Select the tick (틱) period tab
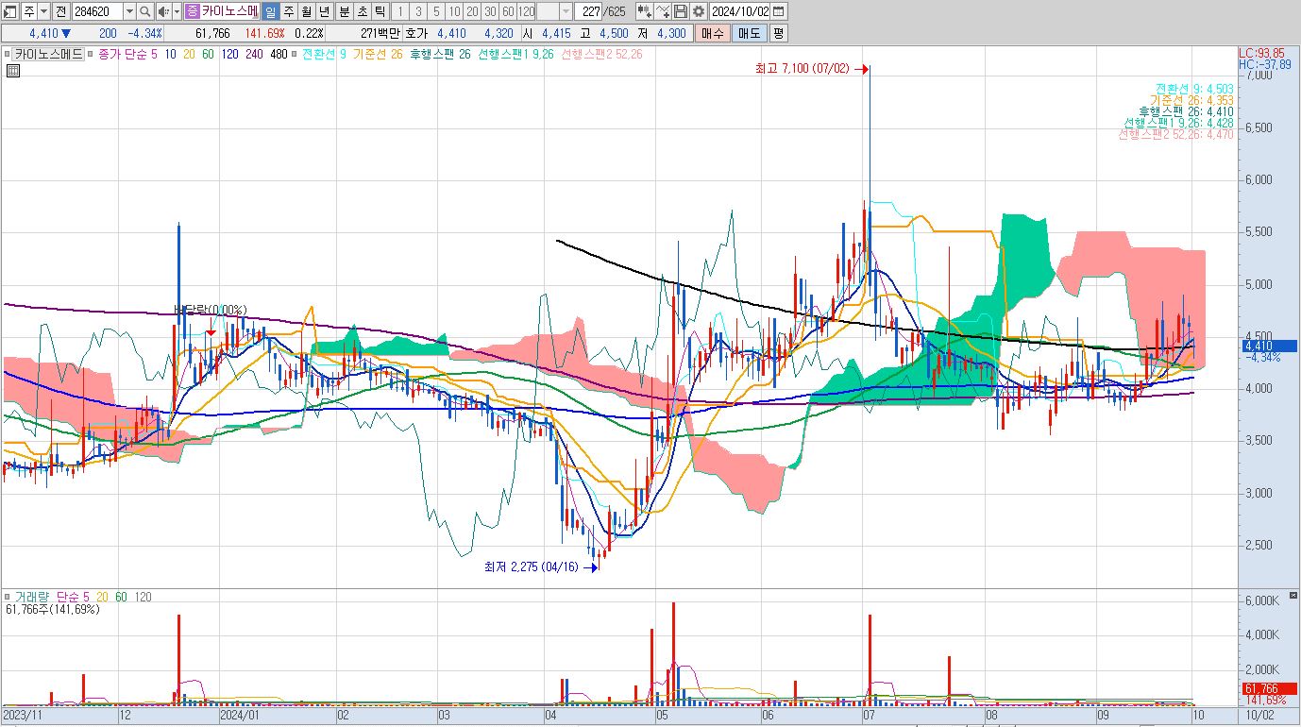This screenshot has height=727, width=1301. [379, 11]
